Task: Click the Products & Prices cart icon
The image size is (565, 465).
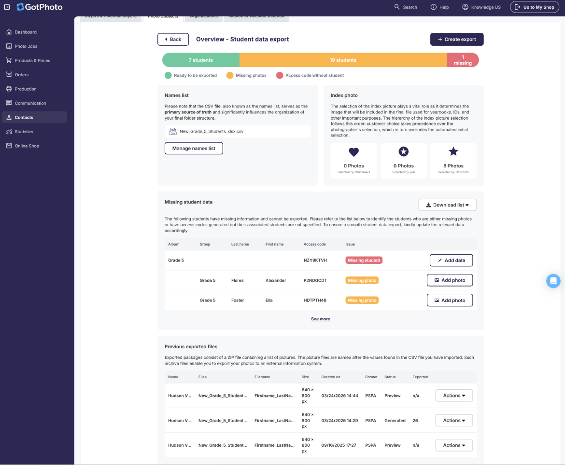Action: point(9,60)
